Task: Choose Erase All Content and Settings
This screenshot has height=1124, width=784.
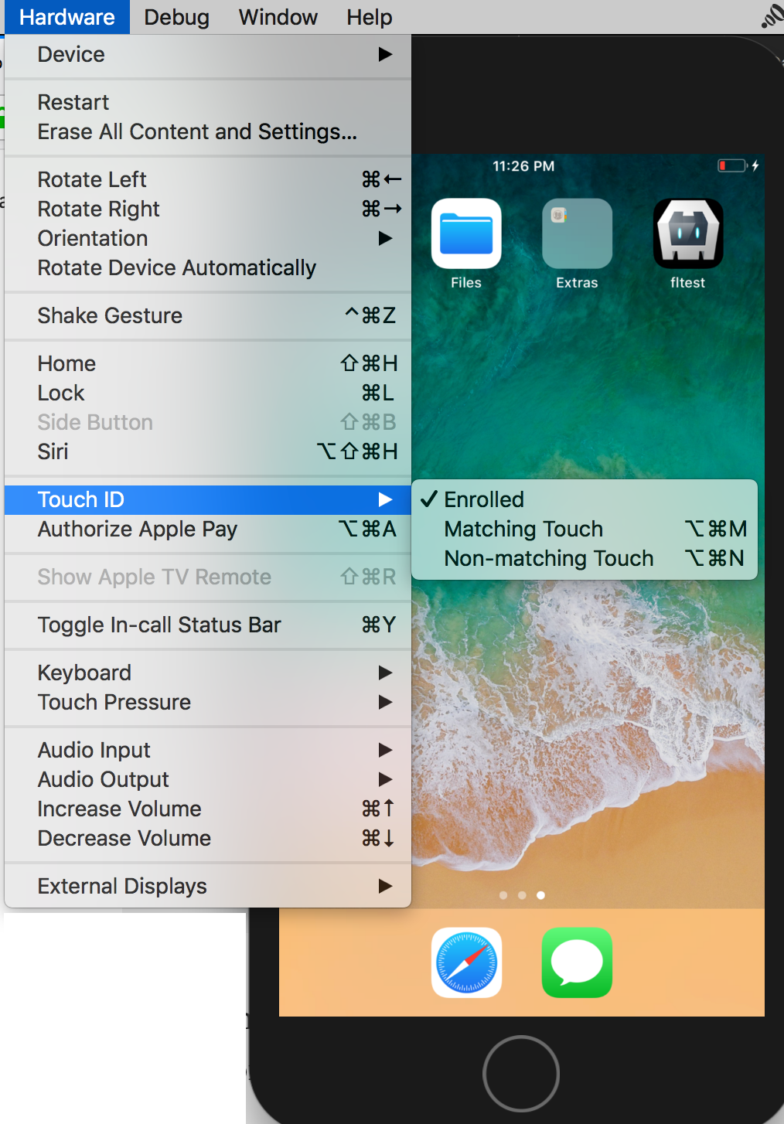Action: [x=197, y=131]
